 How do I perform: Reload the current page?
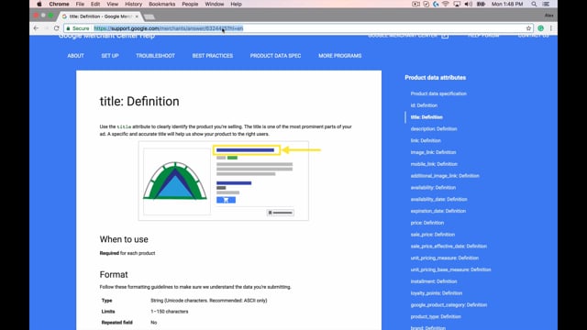(57, 28)
